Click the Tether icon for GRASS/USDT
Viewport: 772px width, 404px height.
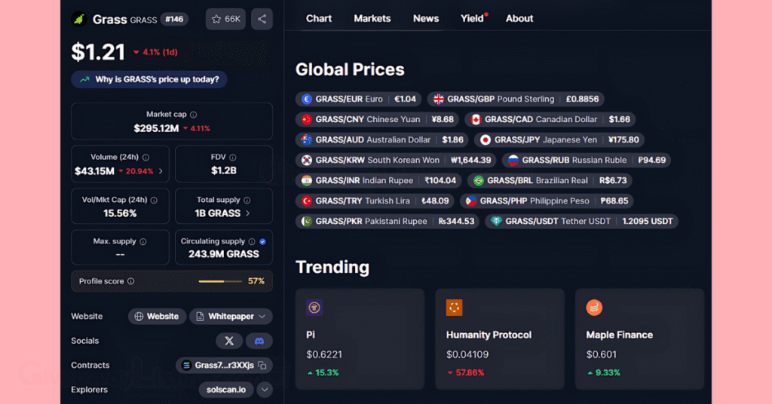(496, 222)
